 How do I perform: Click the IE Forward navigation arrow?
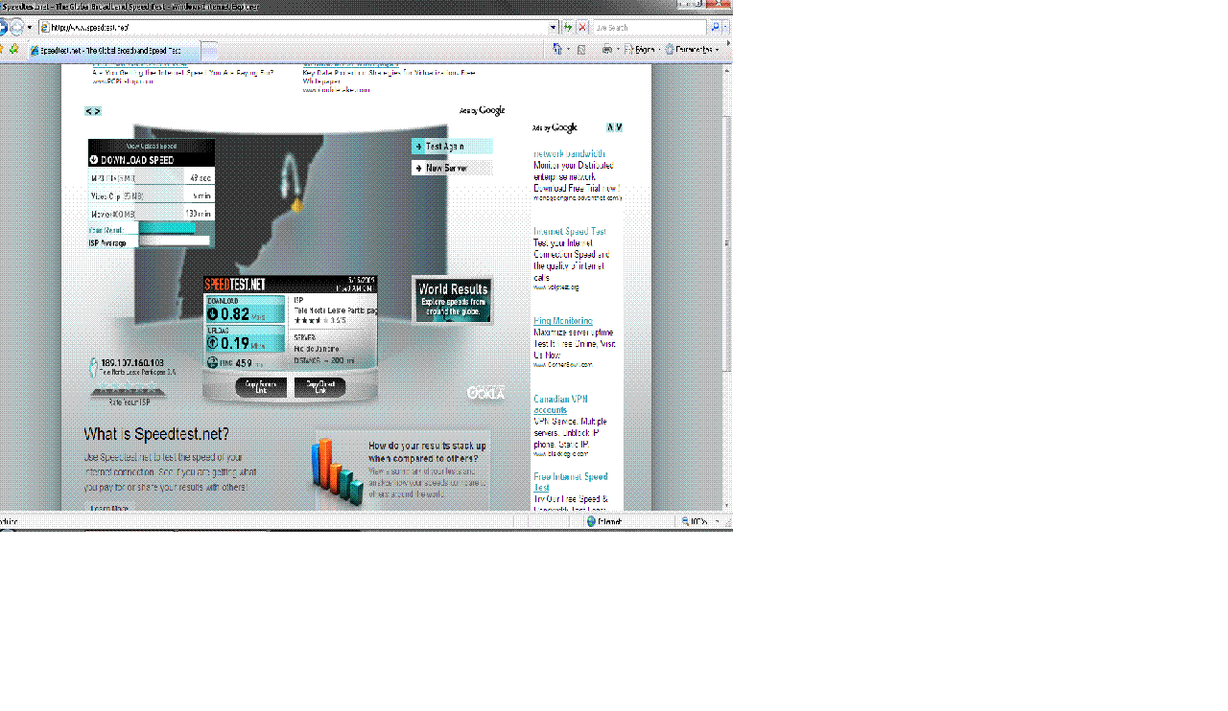(x=16, y=27)
